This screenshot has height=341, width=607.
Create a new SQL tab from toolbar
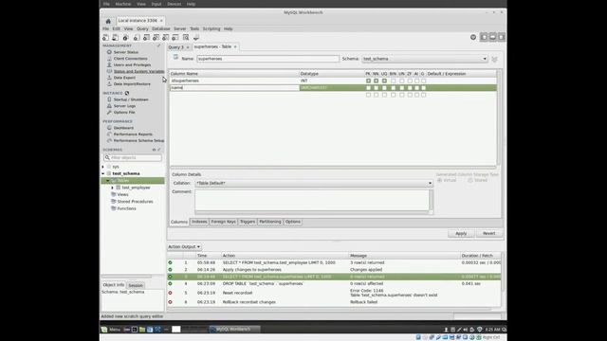(105, 38)
